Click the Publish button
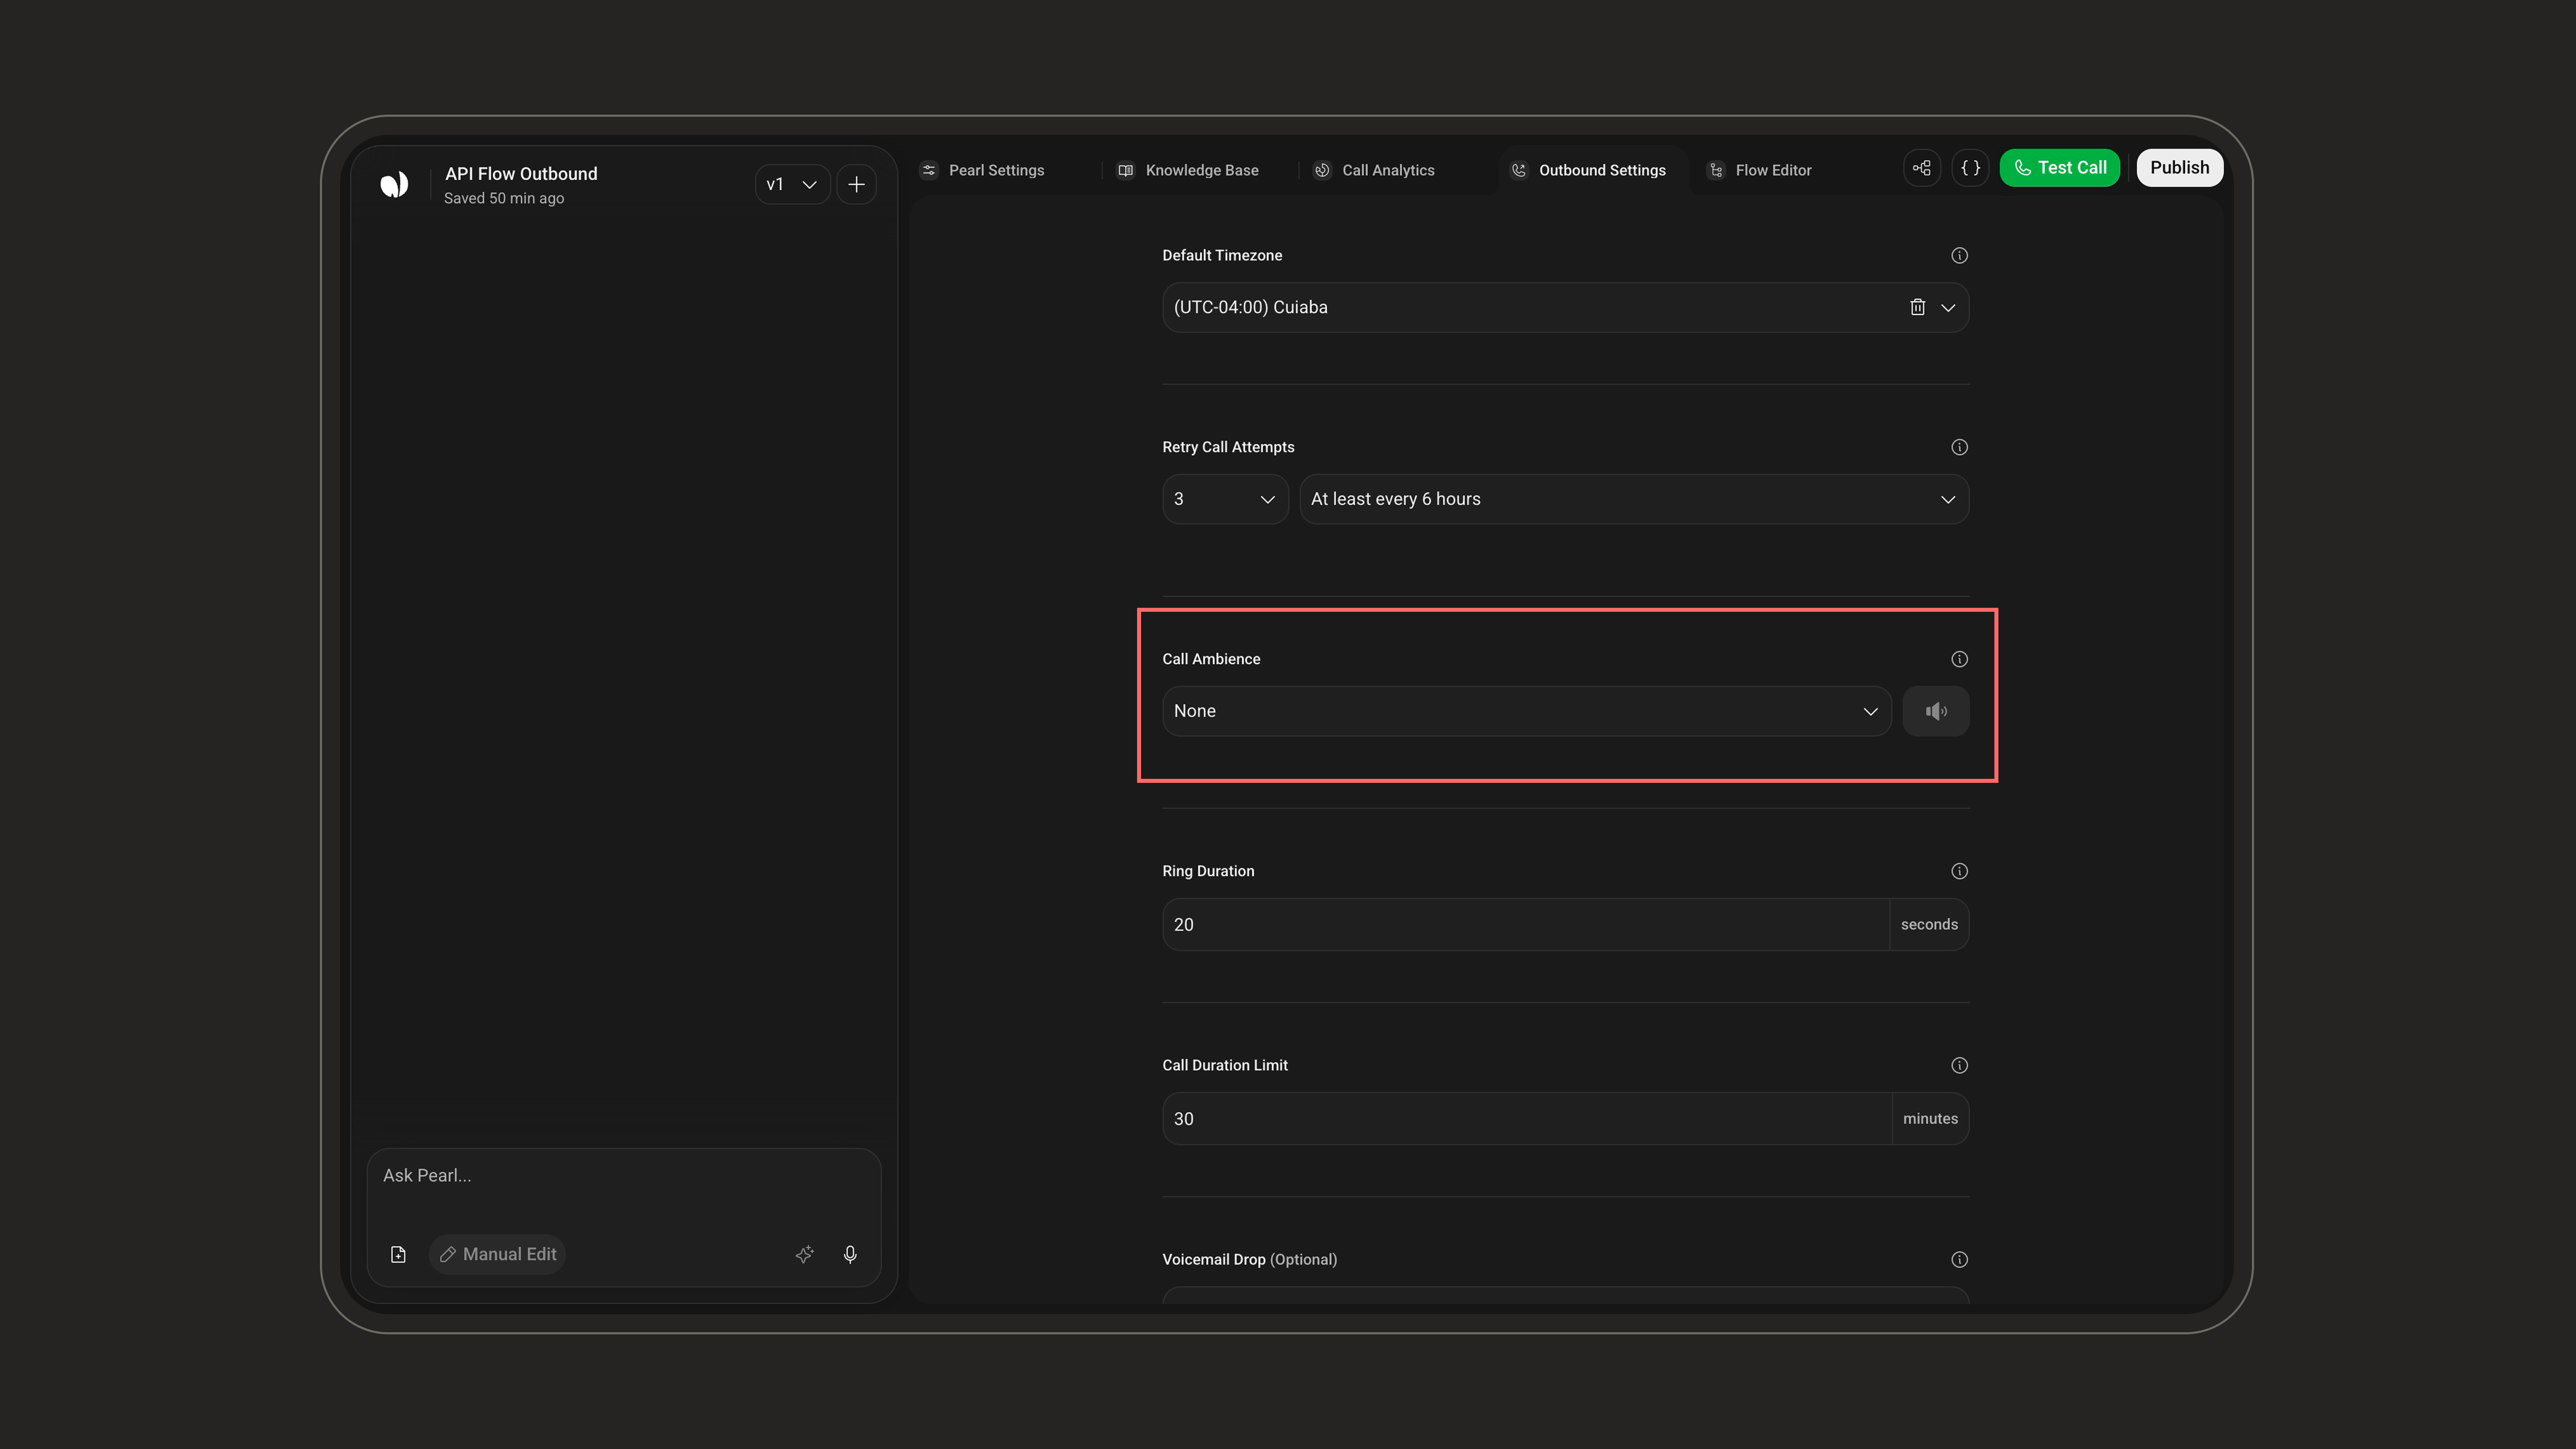2576x1449 pixels. pyautogui.click(x=2179, y=168)
